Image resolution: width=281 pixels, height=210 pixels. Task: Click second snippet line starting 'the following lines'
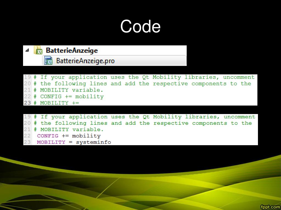143,123
